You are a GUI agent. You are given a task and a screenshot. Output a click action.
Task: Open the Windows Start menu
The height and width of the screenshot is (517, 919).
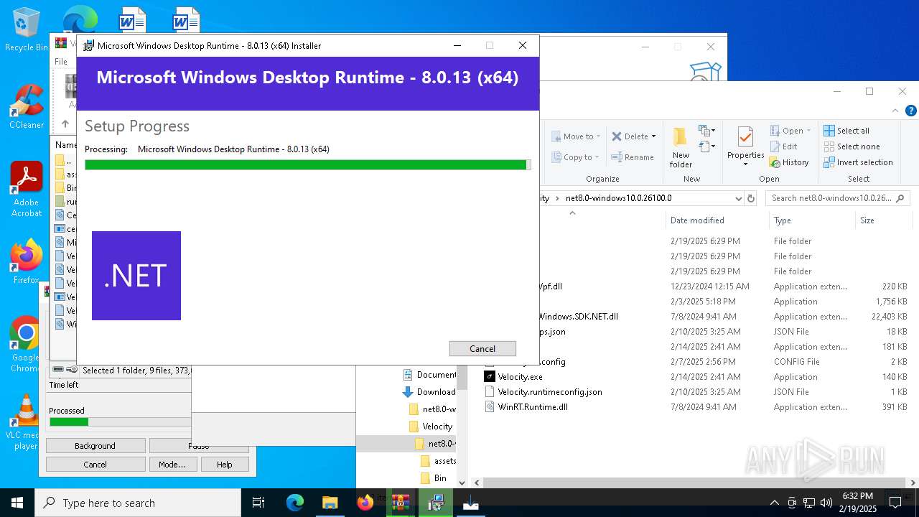17,503
